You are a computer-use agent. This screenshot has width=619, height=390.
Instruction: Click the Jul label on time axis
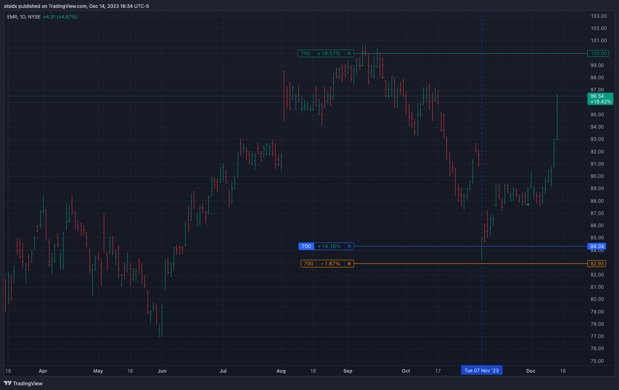click(x=223, y=371)
